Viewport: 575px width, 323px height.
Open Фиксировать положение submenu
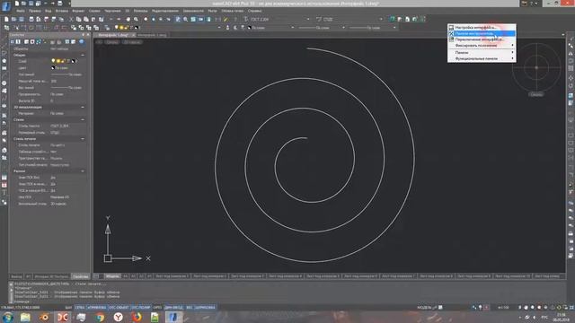point(482,46)
